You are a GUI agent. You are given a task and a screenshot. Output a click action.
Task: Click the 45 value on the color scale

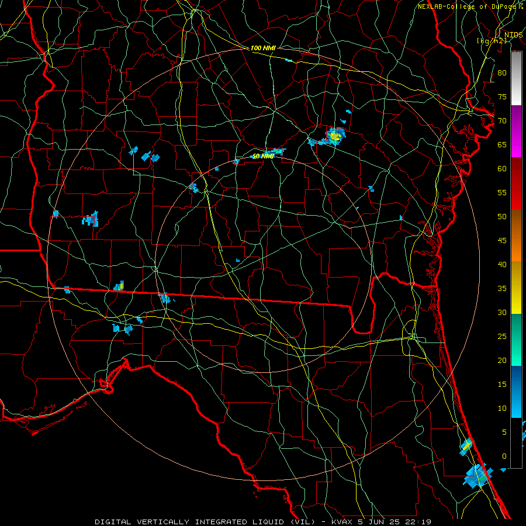tap(502, 241)
